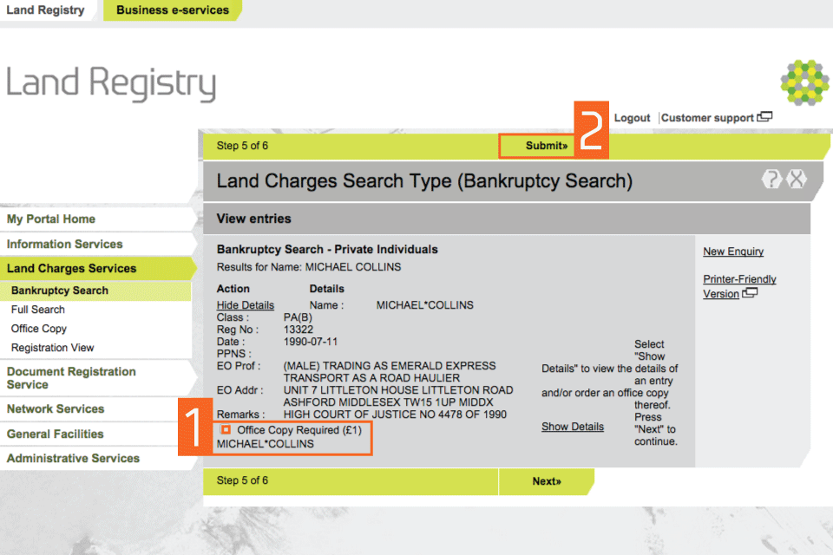833x555 pixels.
Task: Click the date value 1990-07-11
Action: point(311,342)
